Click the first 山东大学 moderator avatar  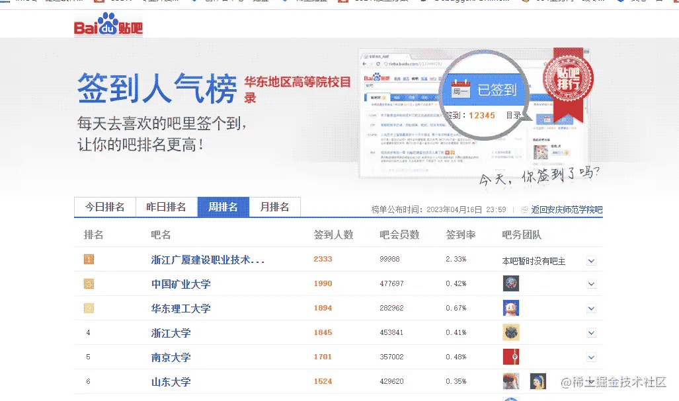coord(511,381)
